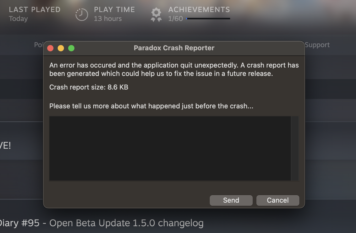Cancel the crash report dialog
Screen dimensions: 356x233
[x=278, y=200]
